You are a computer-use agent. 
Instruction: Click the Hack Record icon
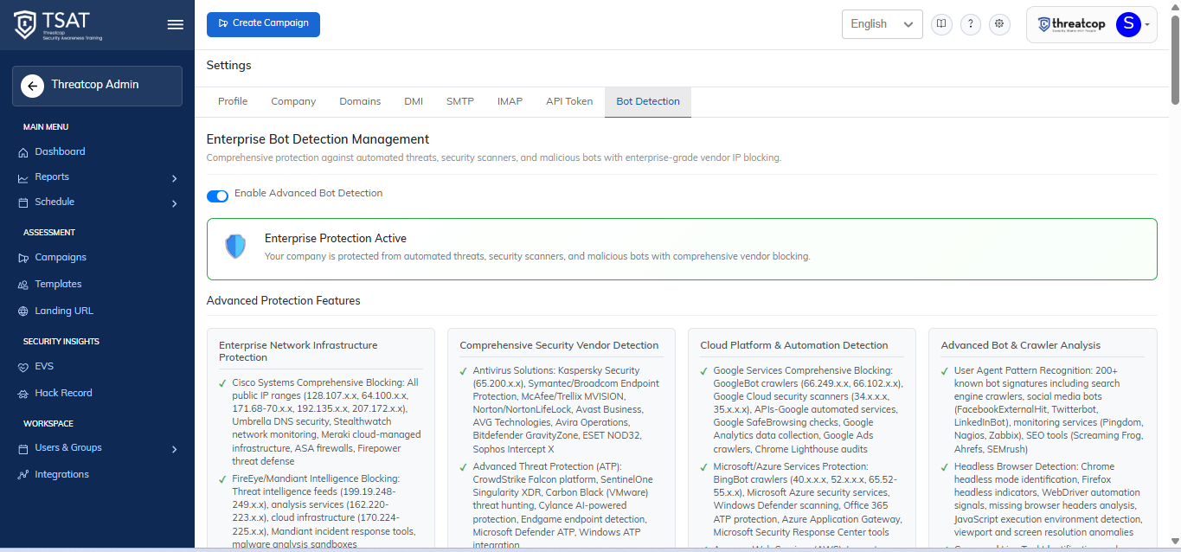point(23,394)
